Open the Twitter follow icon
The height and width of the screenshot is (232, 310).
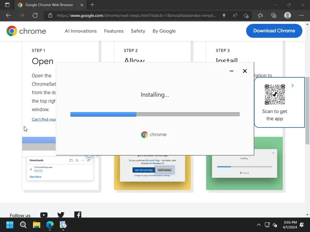click(x=61, y=215)
